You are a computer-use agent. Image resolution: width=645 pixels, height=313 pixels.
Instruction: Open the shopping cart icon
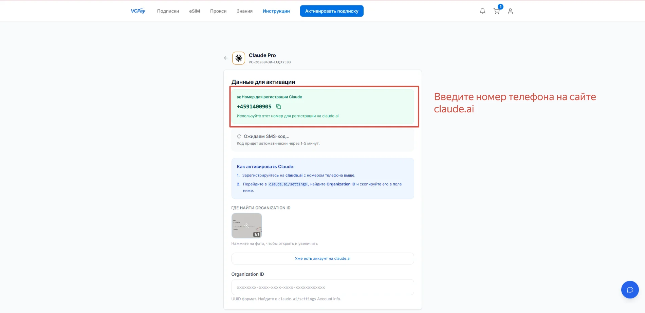[x=497, y=11]
